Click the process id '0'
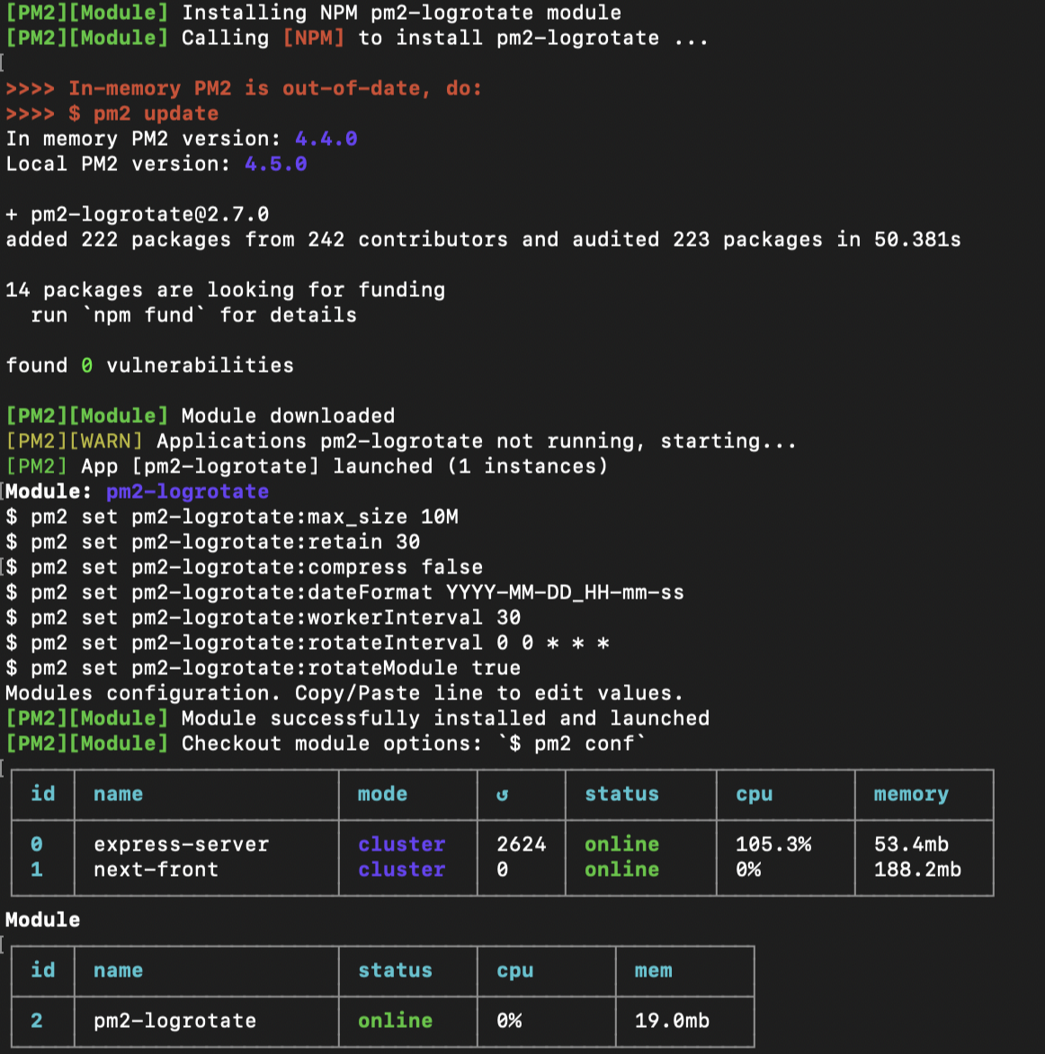This screenshot has height=1054, width=1045. pos(37,844)
